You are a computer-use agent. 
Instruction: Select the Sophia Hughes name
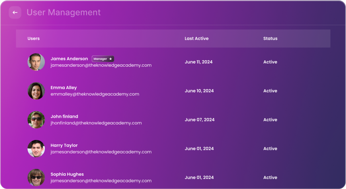[x=67, y=174]
